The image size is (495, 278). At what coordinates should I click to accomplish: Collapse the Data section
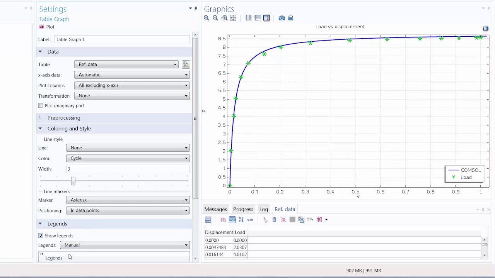[40, 52]
